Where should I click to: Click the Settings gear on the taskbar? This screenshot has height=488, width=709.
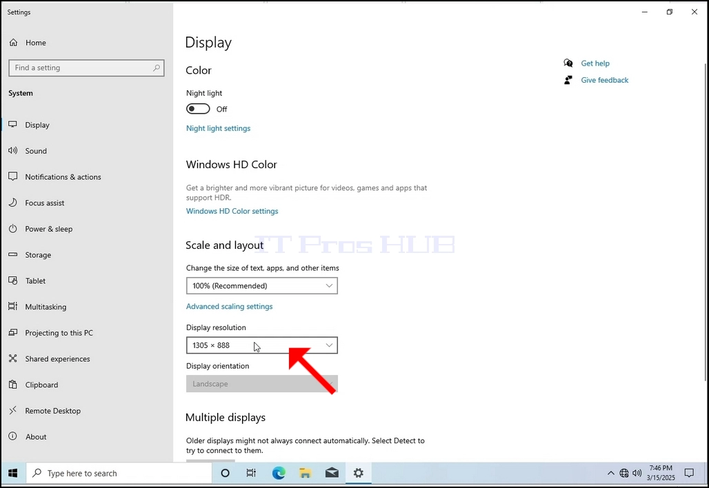(359, 473)
